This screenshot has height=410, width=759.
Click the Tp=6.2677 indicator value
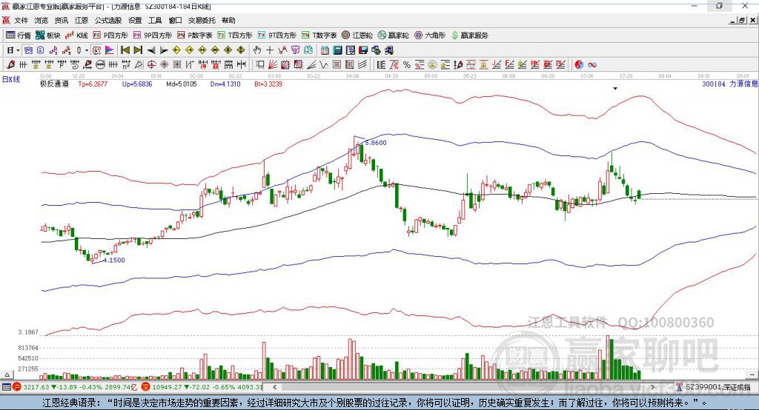point(93,84)
